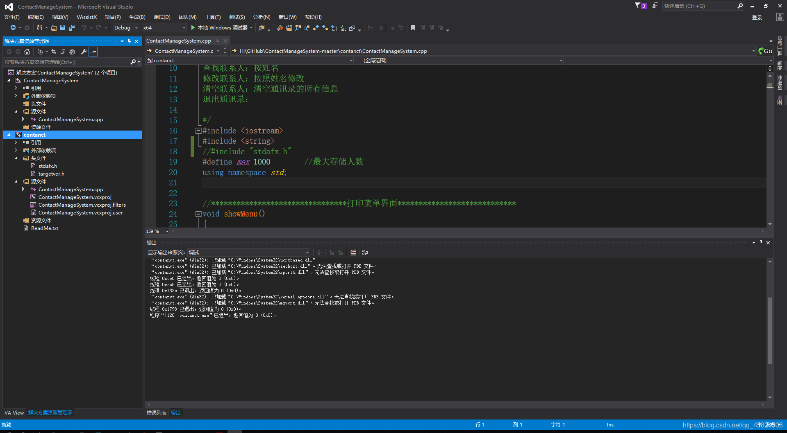787x433 pixels.
Task: Switch to the VA View tab
Action: point(14,413)
